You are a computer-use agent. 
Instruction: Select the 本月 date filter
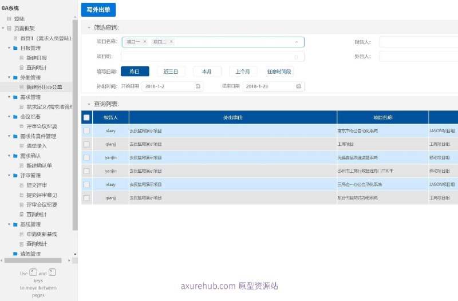(207, 72)
